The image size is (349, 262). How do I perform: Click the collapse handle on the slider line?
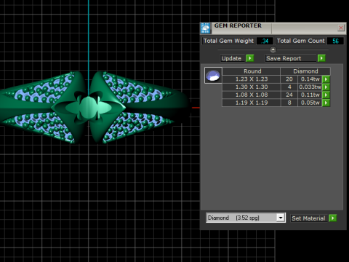click(x=273, y=49)
